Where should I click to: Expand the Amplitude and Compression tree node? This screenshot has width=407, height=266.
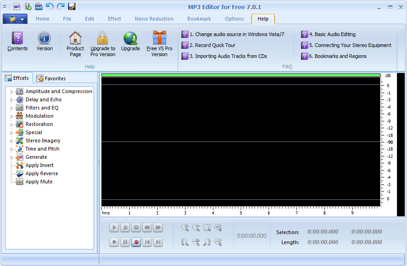[11, 92]
